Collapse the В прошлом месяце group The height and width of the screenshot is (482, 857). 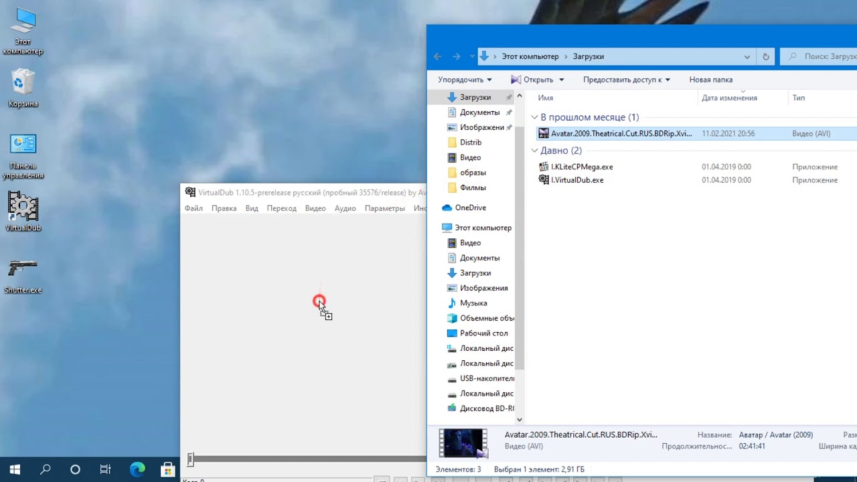(x=534, y=117)
